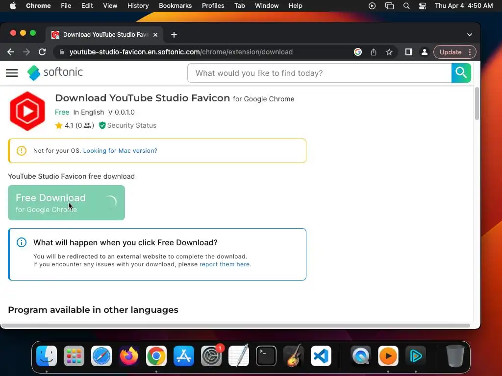502x376 pixels.
Task: Open the File menu
Action: point(66,6)
